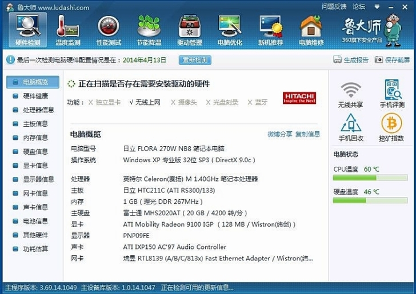Click the HITACHI brand logo
Screen dimensions: 416x294
[299, 98]
